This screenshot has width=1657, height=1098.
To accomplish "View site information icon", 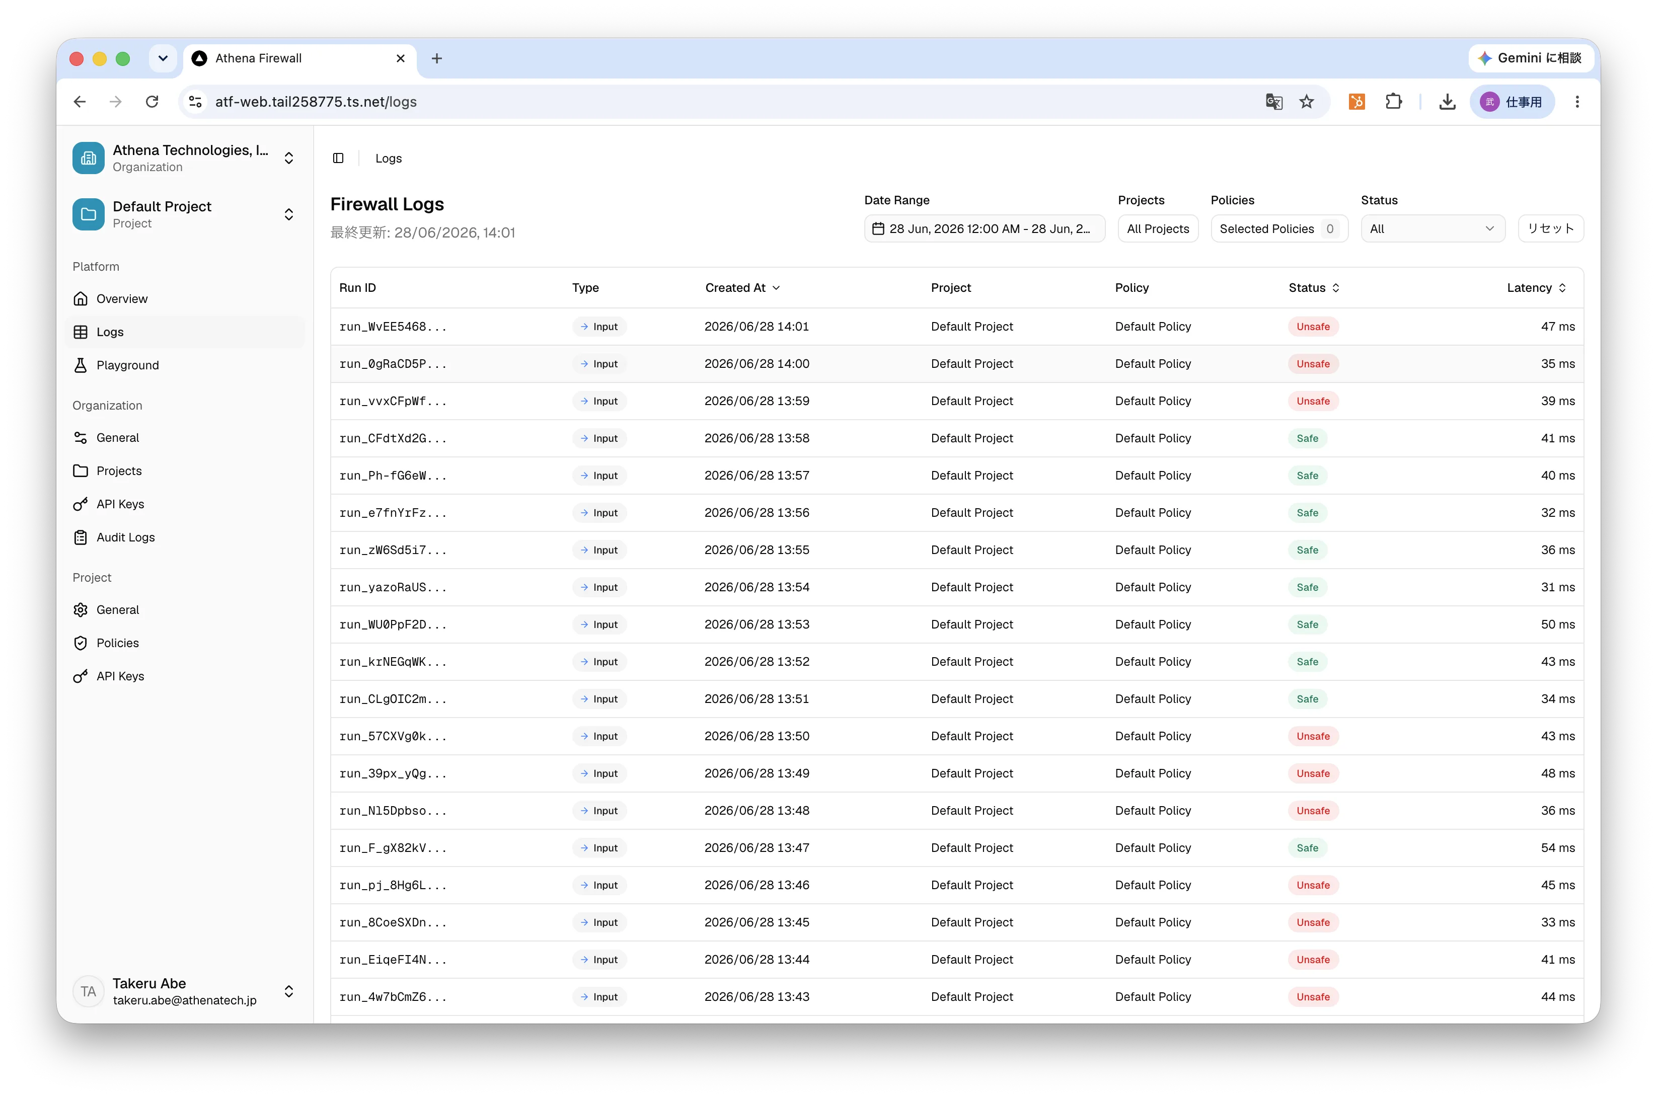I will click(195, 102).
